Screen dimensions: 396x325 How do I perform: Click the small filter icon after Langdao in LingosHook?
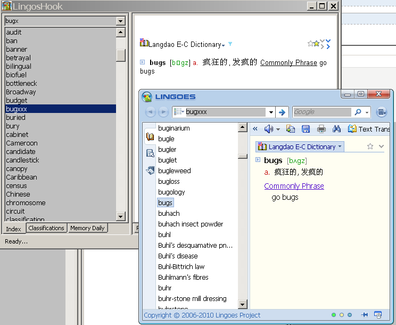point(230,44)
